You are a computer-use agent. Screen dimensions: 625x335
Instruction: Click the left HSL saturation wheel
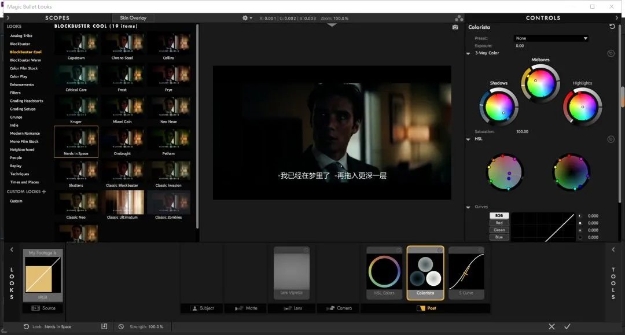(x=505, y=172)
